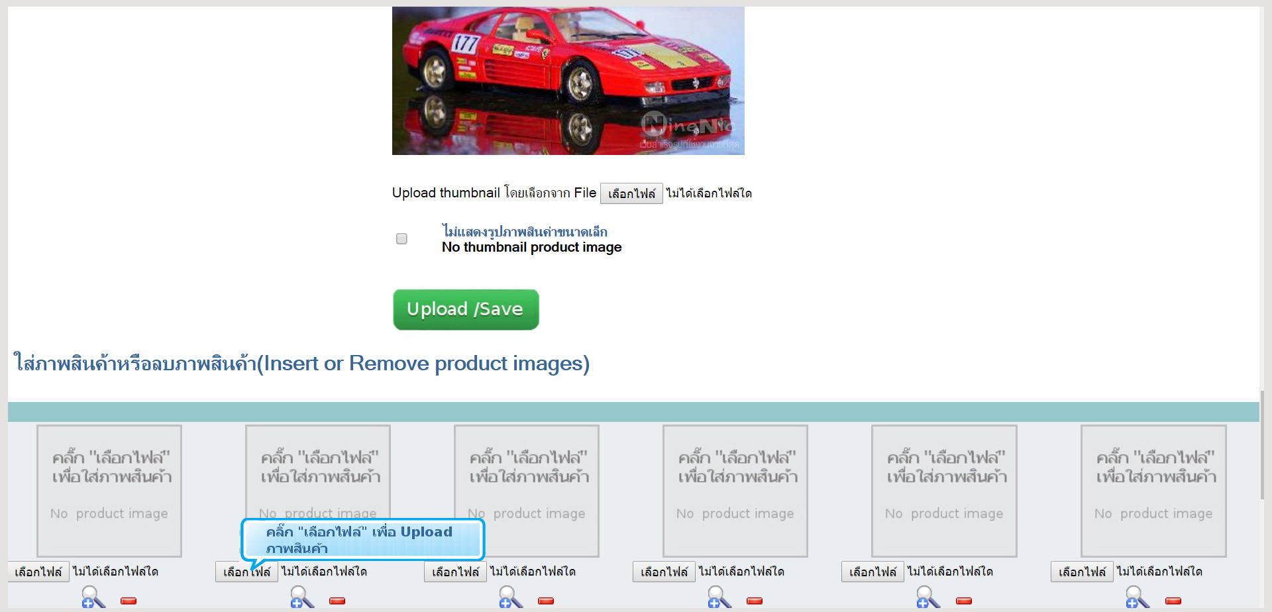
Task: Click the green Upload /Save button
Action: coord(466,309)
